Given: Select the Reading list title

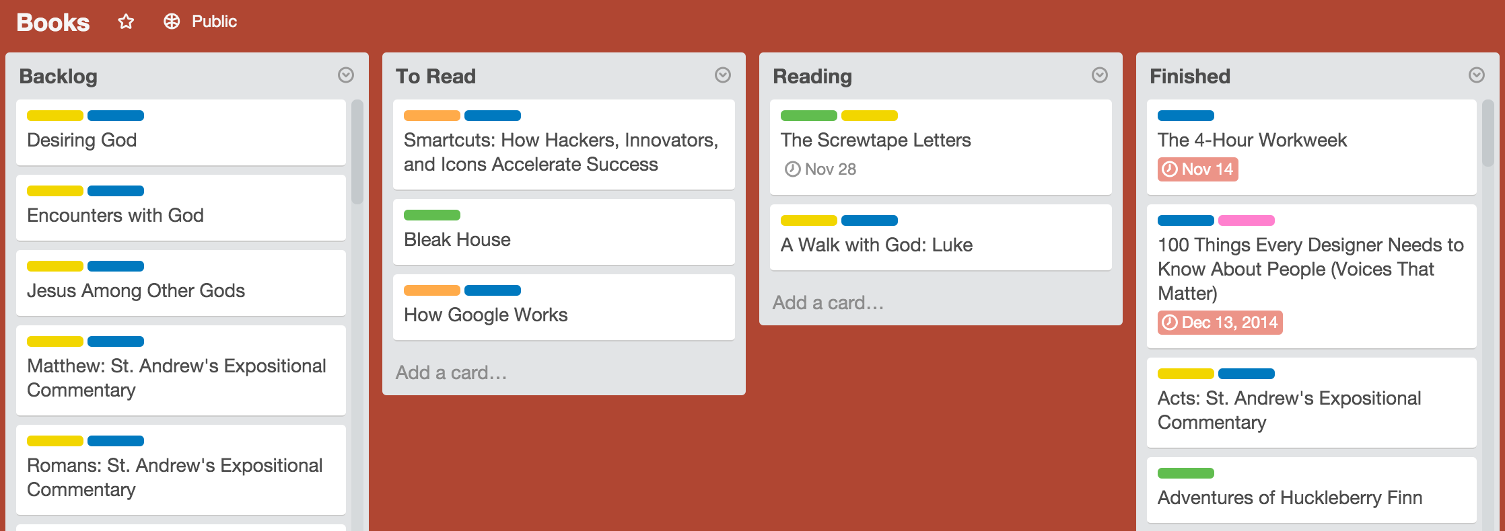Looking at the screenshot, I should (x=812, y=76).
